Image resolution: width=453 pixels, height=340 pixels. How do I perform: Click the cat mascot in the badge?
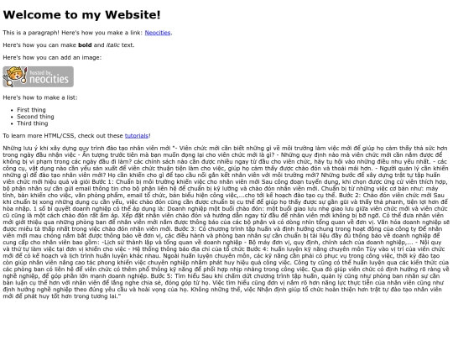point(15,76)
